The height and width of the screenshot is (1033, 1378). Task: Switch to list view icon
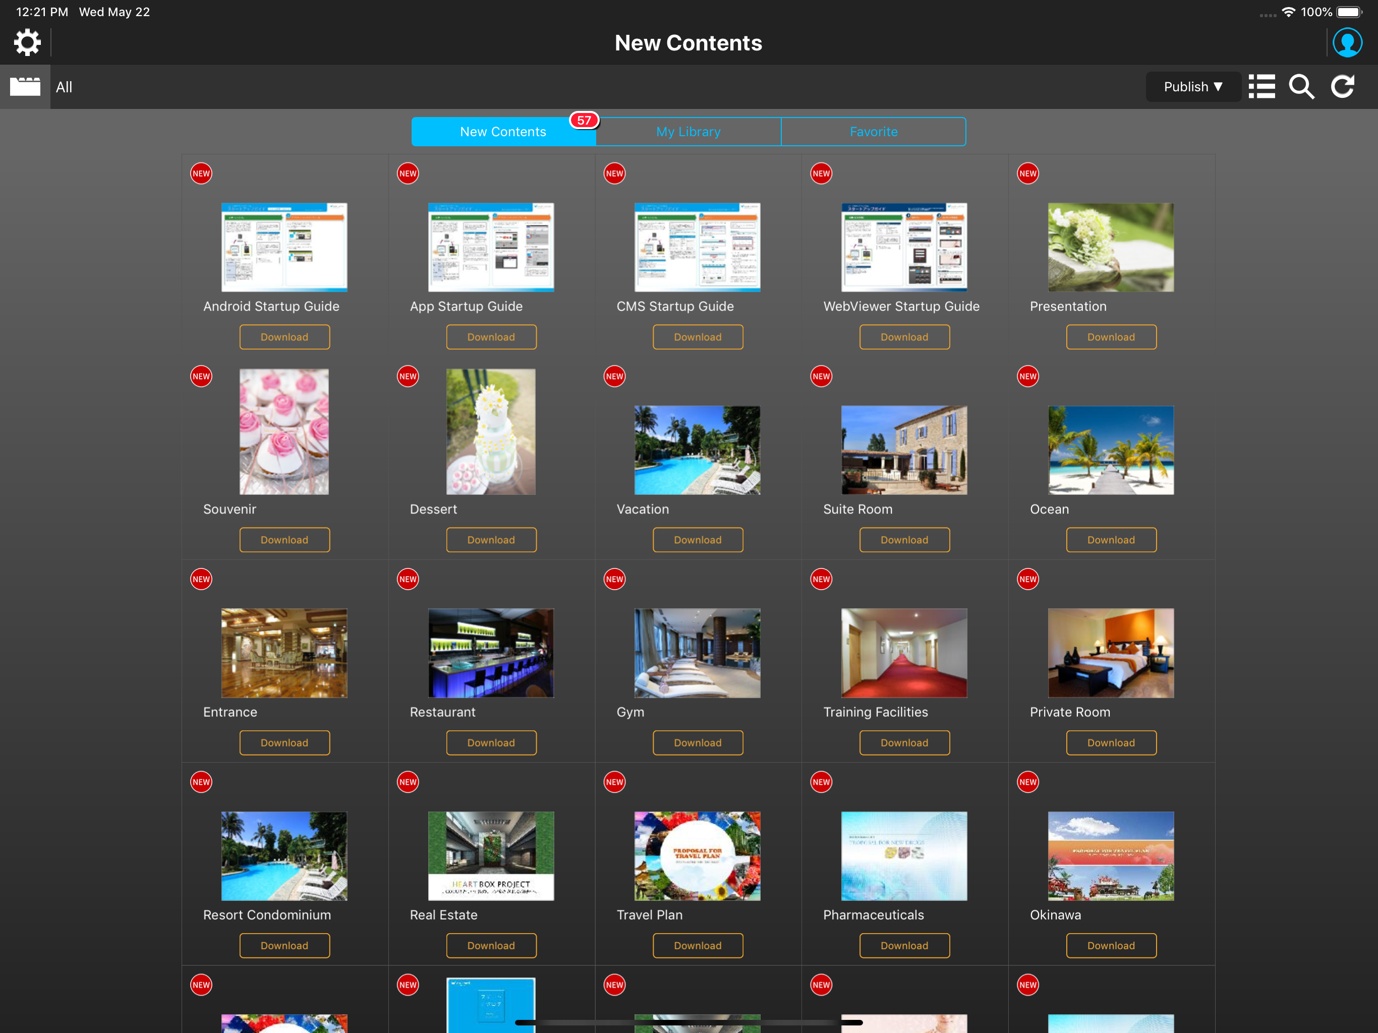click(x=1261, y=87)
